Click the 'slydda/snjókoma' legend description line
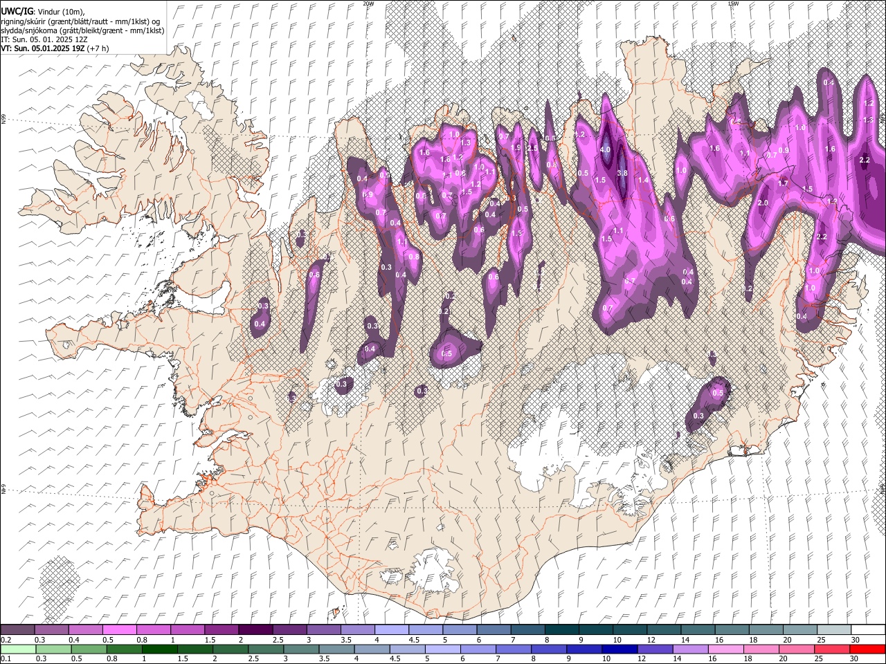Viewport: 886px width, 664px height. (83, 30)
